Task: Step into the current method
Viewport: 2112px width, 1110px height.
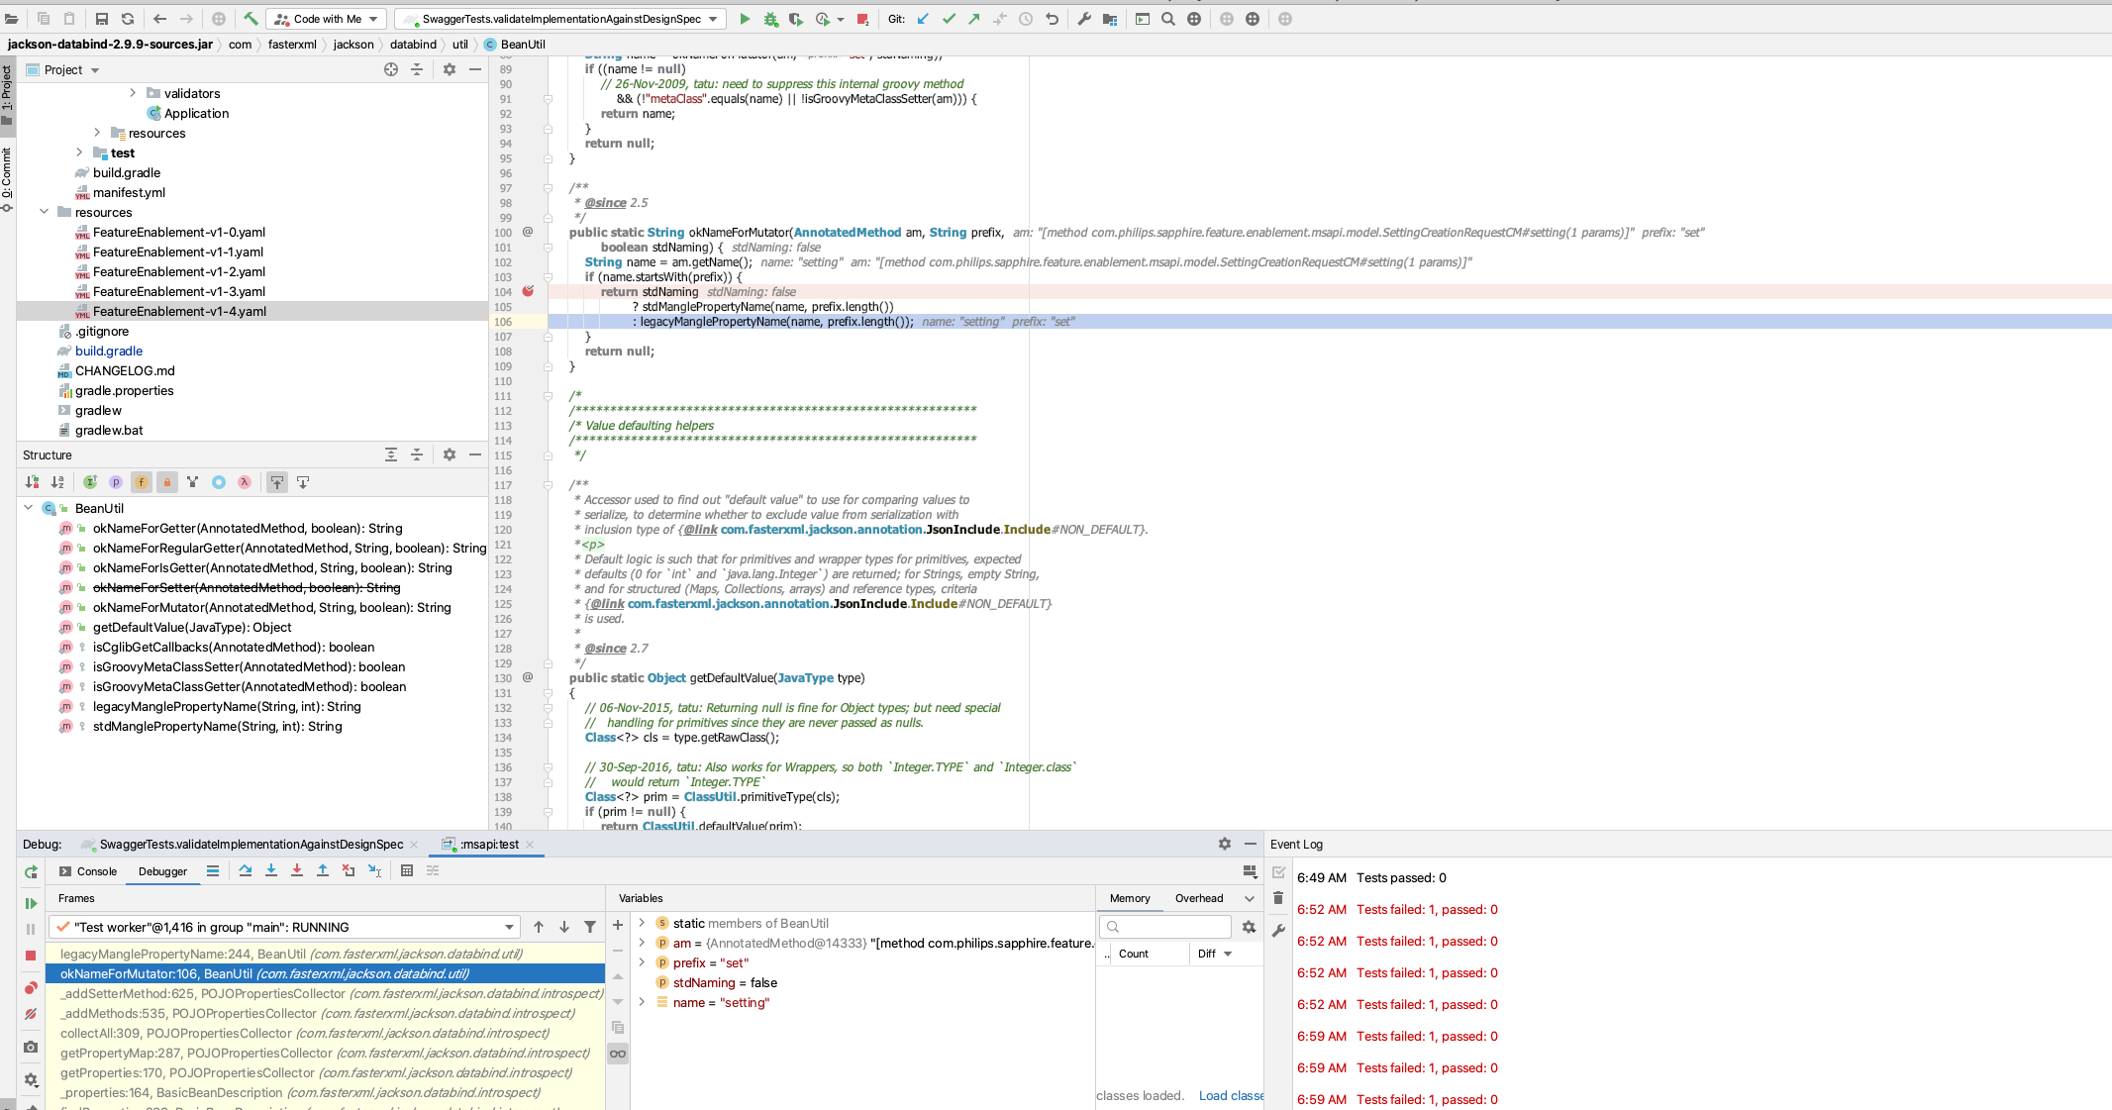Action: (270, 871)
